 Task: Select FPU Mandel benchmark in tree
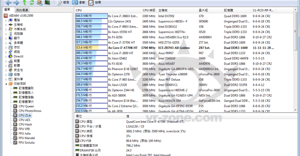pos(26,138)
